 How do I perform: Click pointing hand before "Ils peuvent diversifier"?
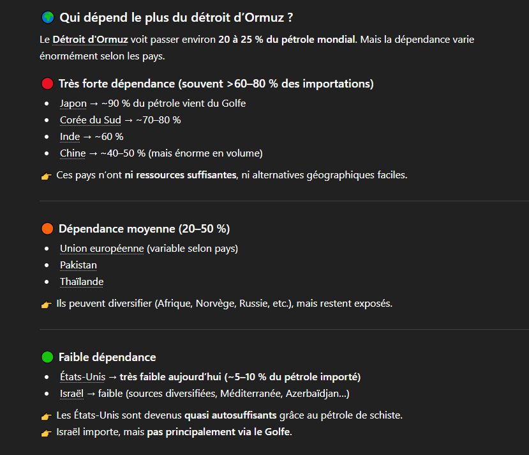tap(47, 304)
